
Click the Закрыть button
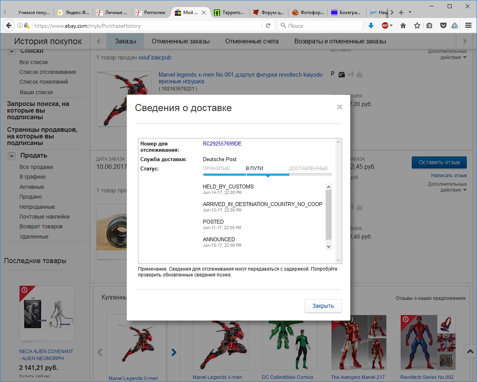(323, 306)
